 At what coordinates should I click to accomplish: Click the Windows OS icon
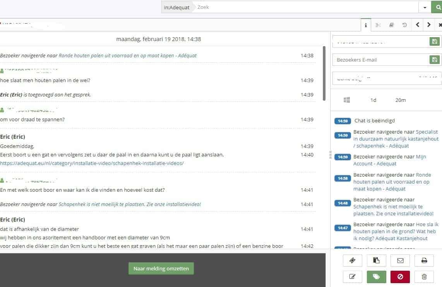tap(347, 100)
